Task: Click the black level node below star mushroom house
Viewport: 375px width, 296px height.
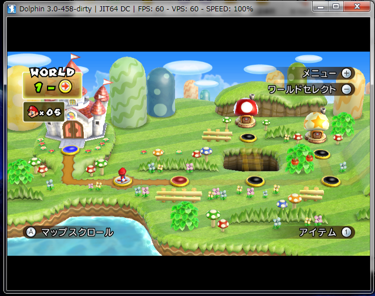Action: [322, 154]
